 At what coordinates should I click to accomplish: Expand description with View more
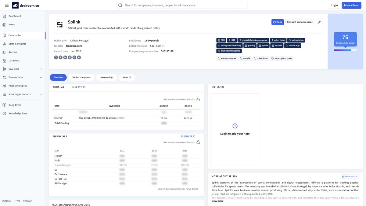pos(217,201)
